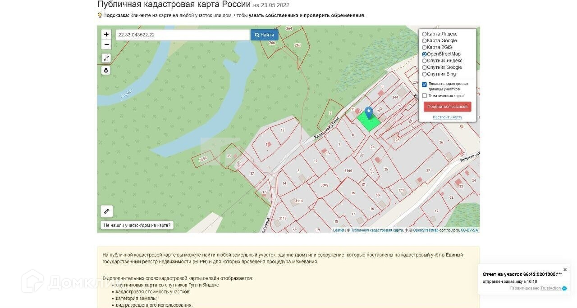Uncheck Показать кадастровые границы участков
Screen dimensions: 577x308
click(424, 85)
